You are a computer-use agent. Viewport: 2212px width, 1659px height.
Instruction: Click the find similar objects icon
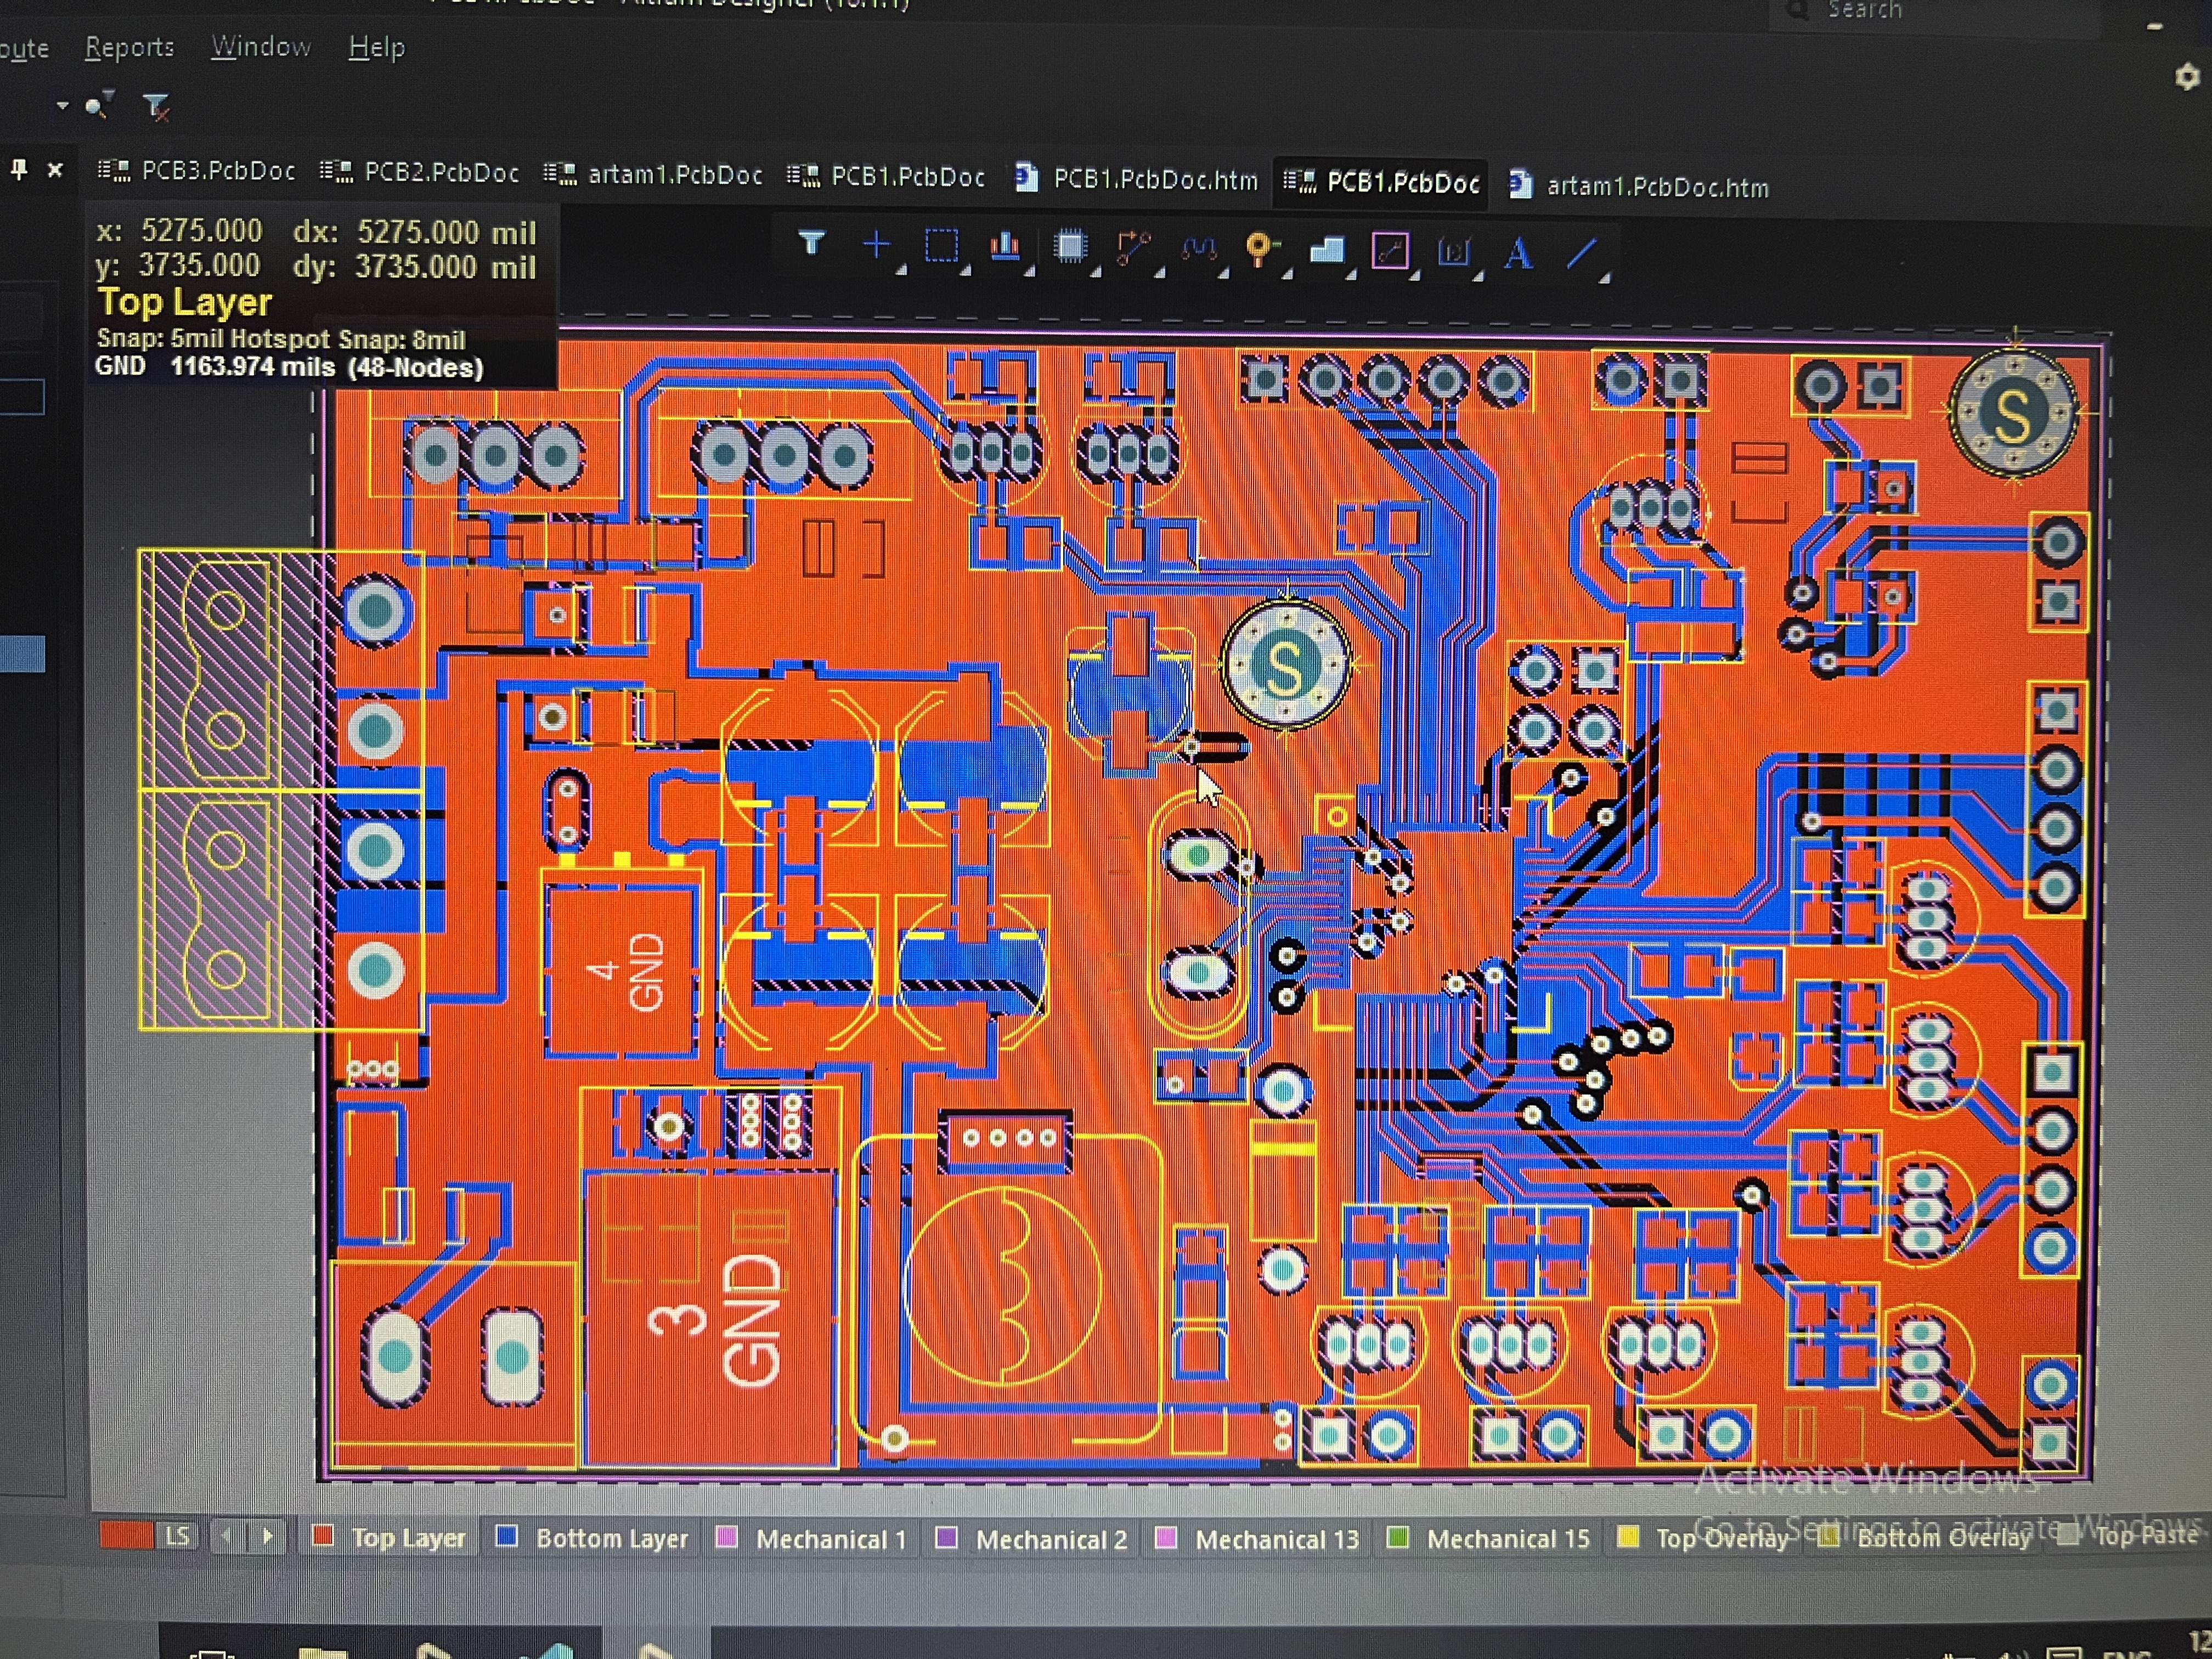tap(99, 105)
